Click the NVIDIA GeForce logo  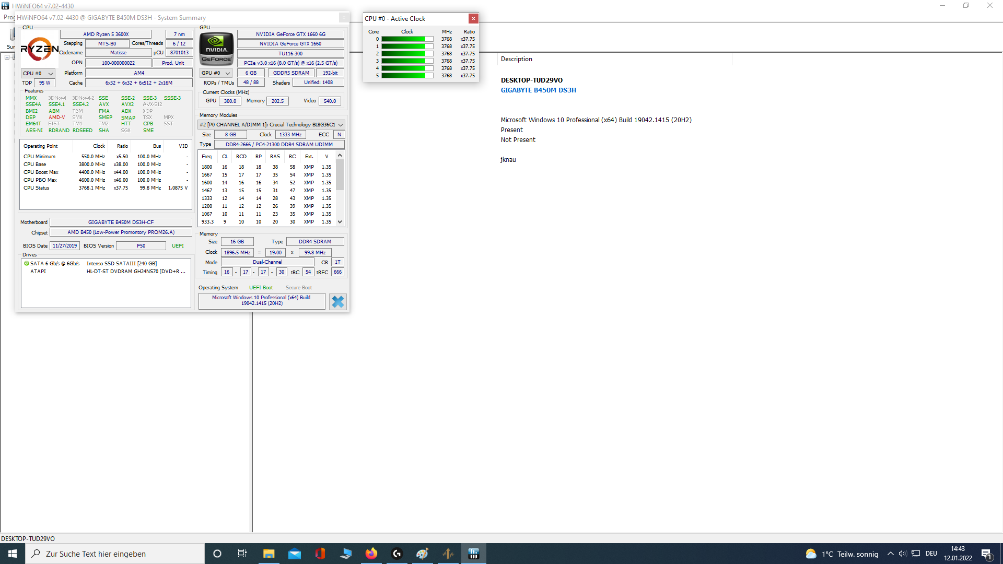click(x=216, y=49)
